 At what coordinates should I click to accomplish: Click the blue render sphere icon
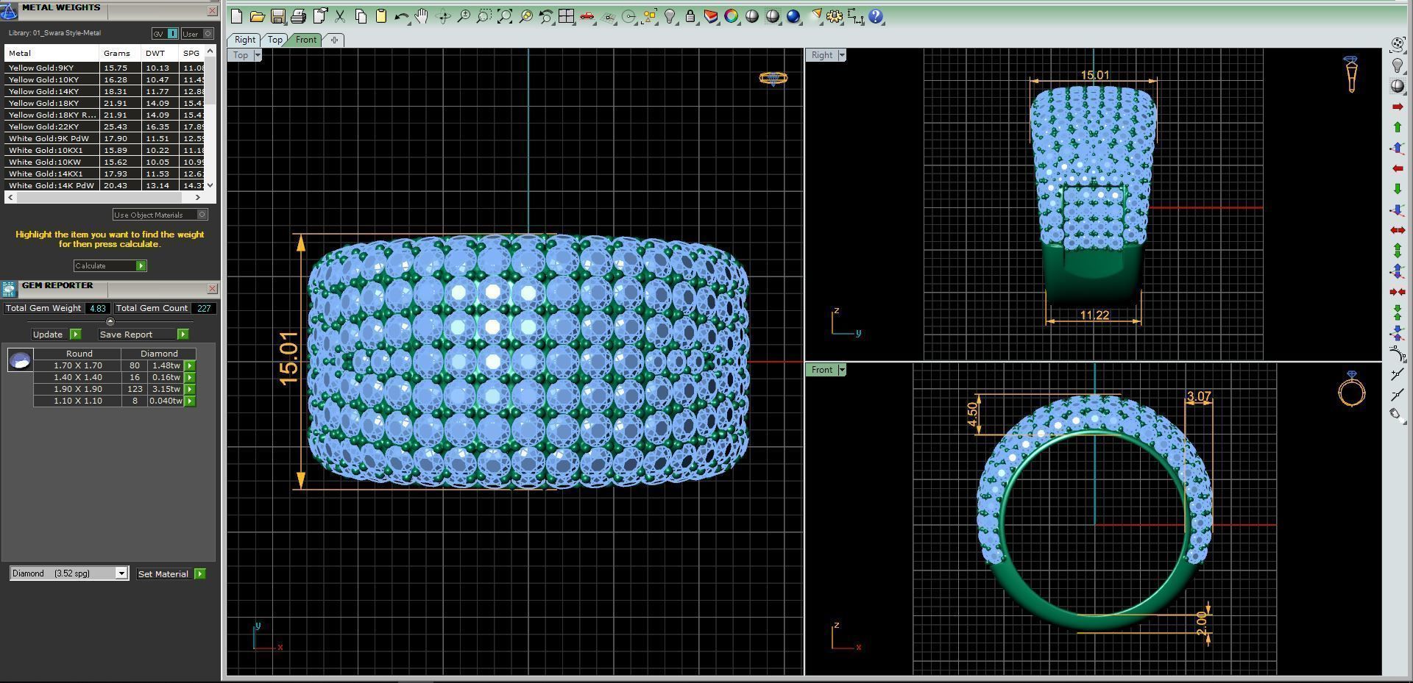coord(793,15)
